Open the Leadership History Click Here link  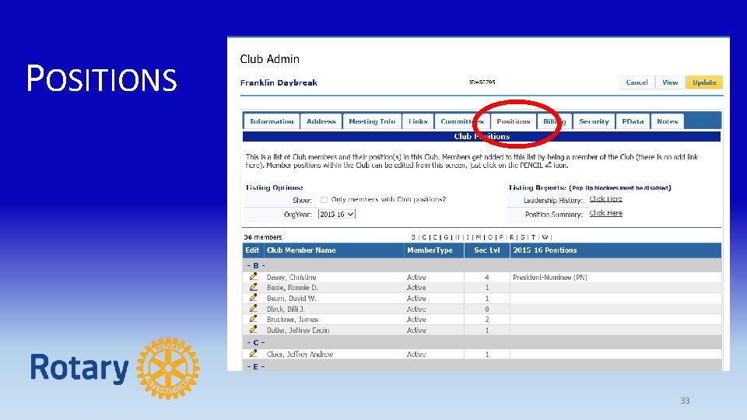coord(605,199)
